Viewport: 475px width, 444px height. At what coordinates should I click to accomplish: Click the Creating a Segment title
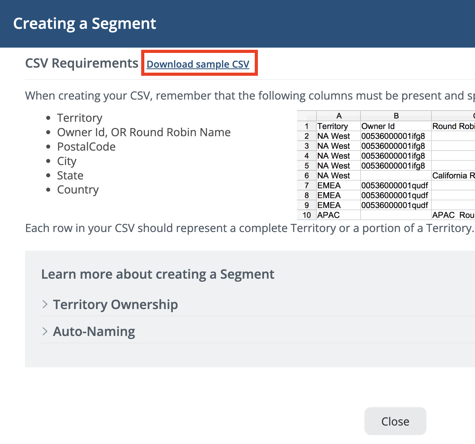(x=85, y=23)
